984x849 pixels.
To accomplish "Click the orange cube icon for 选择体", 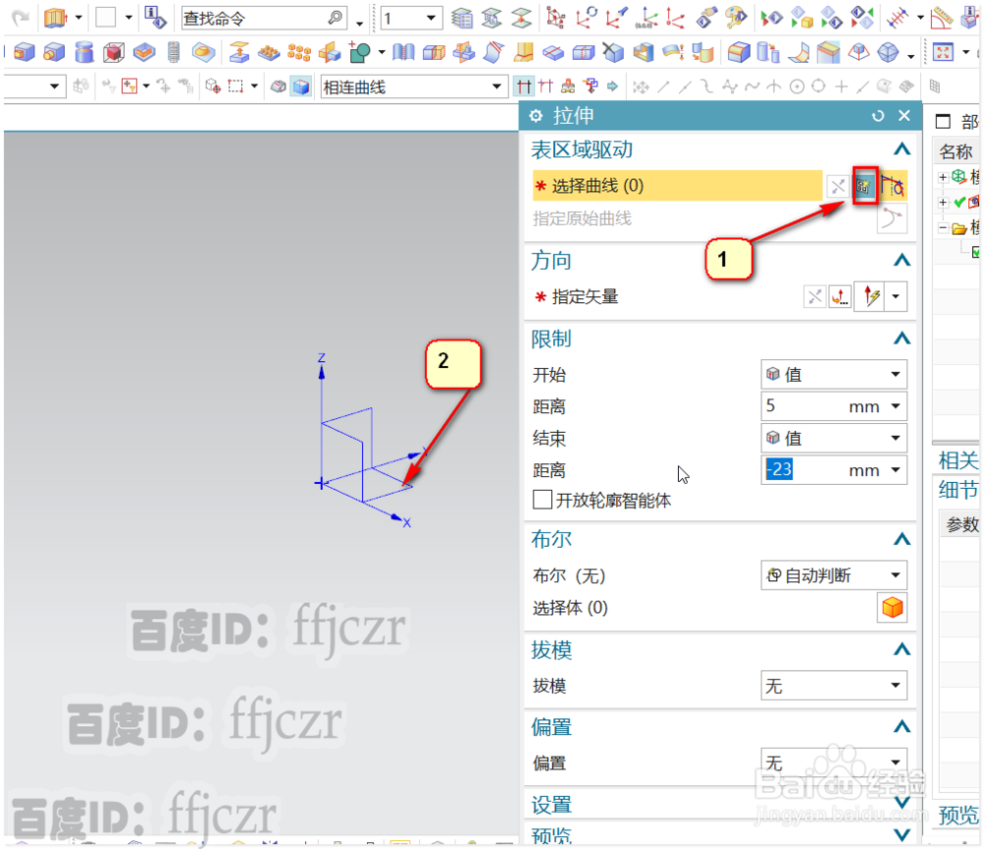I will click(x=892, y=607).
